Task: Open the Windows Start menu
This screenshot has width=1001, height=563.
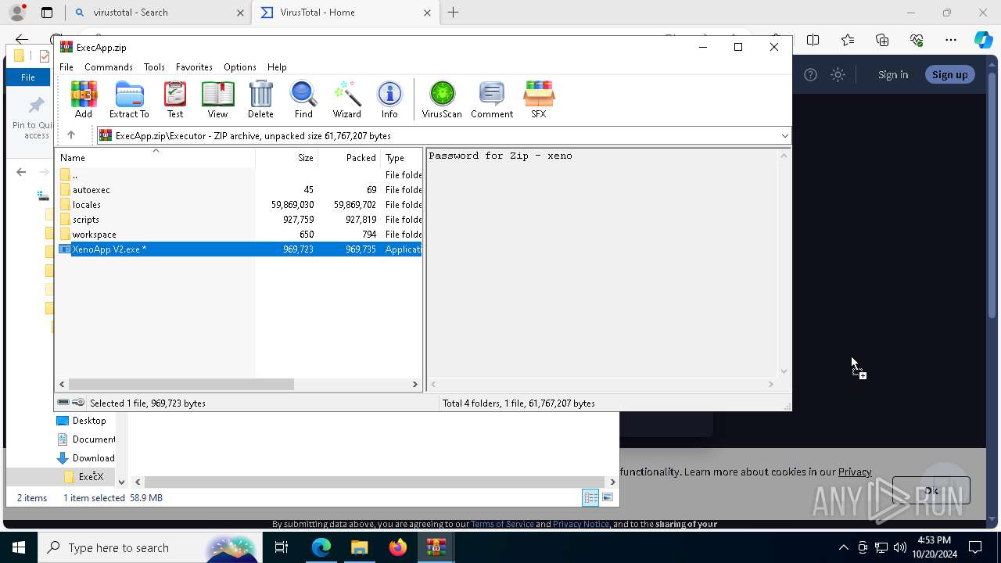Action: tap(19, 547)
